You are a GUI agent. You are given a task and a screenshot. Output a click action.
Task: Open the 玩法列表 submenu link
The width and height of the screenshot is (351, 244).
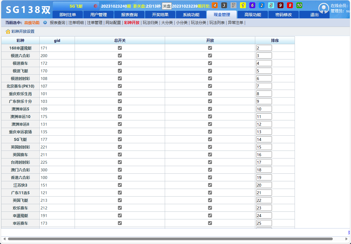click(217, 23)
